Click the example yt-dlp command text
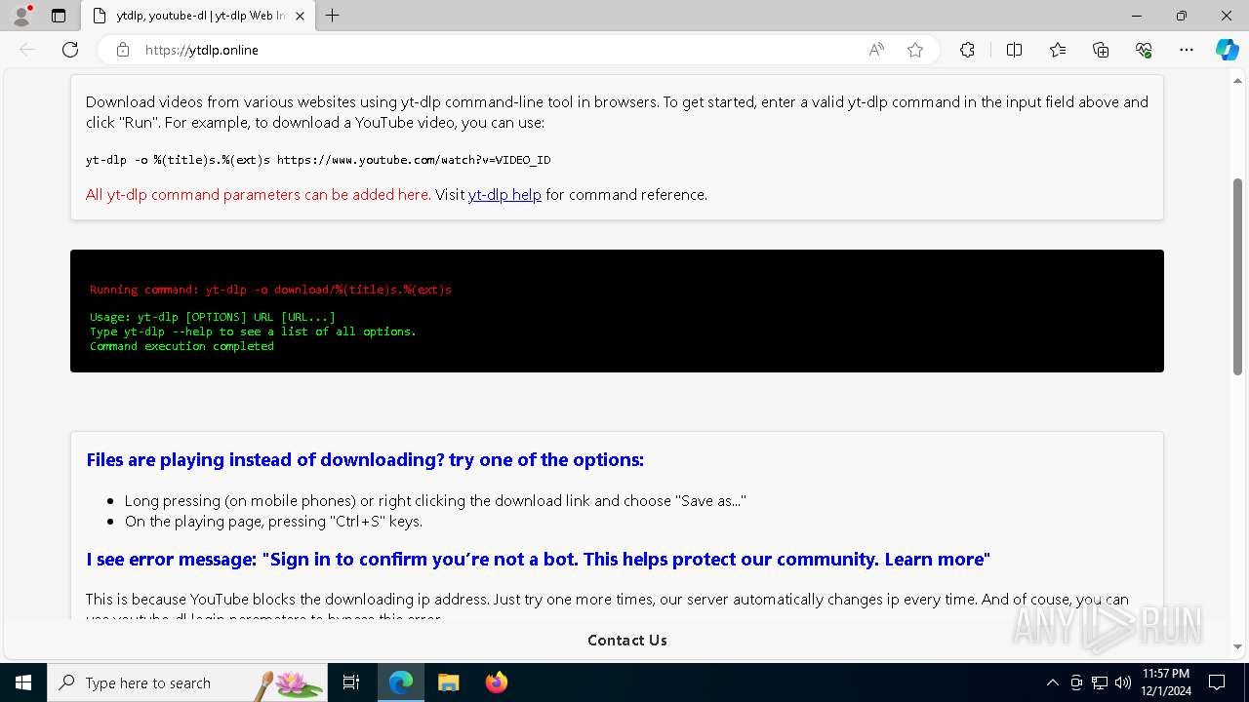 click(x=318, y=160)
